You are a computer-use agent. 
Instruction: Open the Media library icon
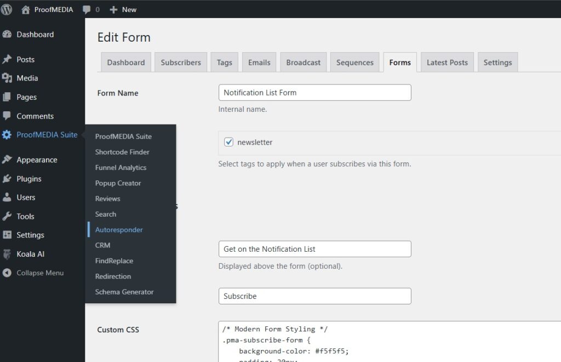[7, 78]
